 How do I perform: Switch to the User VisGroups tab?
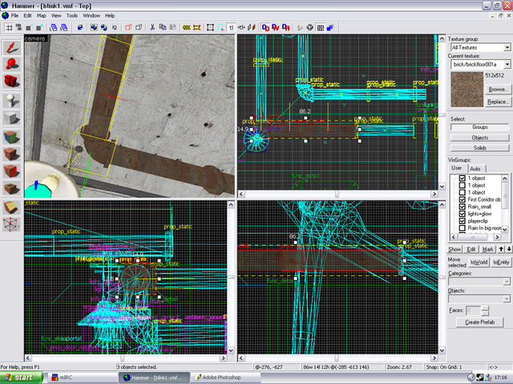457,168
